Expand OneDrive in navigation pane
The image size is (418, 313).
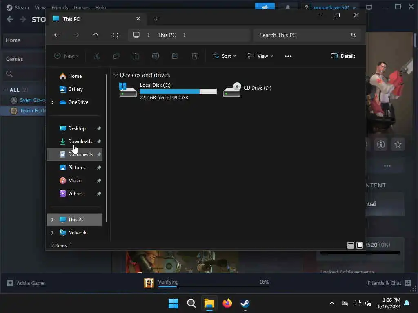[53, 102]
